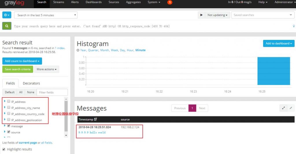Open the time range type selector clock button
296x154 pixels.
(x=7, y=15)
